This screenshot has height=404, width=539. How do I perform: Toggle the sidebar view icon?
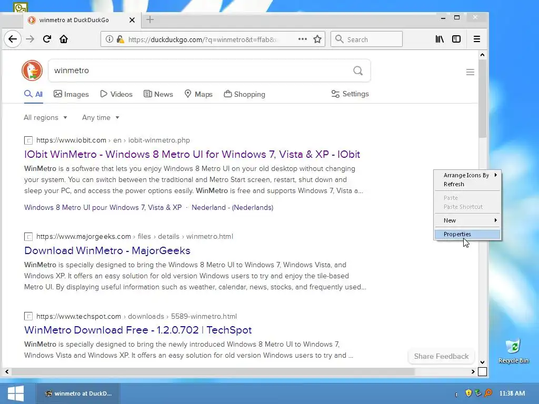click(456, 39)
